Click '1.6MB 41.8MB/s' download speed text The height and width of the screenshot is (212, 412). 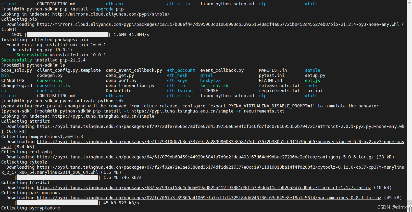[131, 34]
